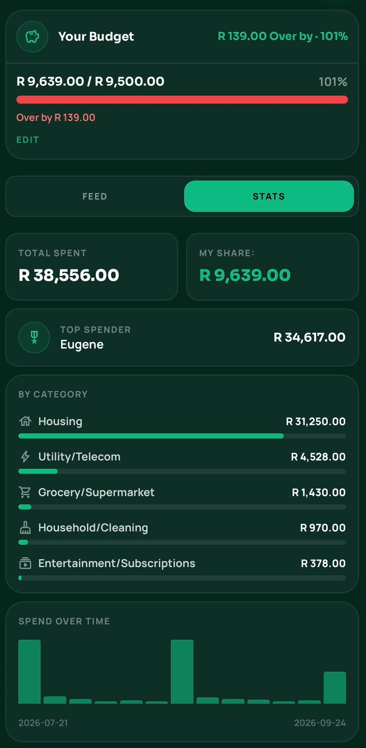Click the Grocery/Supermarket R 1,430.00 amount

319,492
